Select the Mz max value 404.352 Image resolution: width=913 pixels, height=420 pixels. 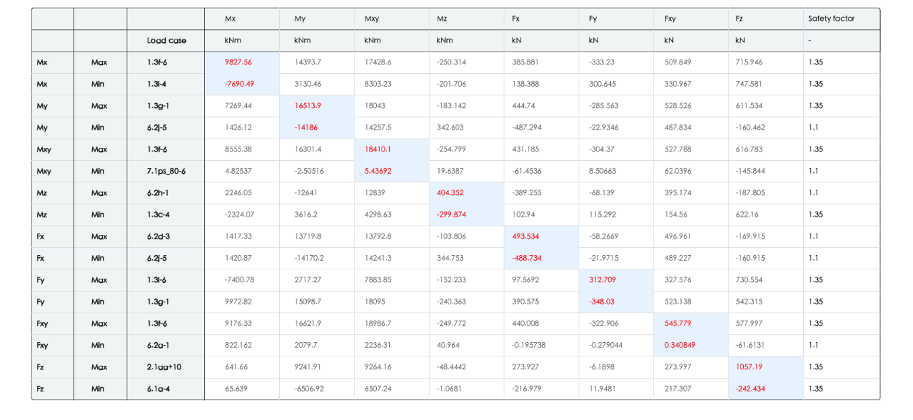[x=450, y=193]
